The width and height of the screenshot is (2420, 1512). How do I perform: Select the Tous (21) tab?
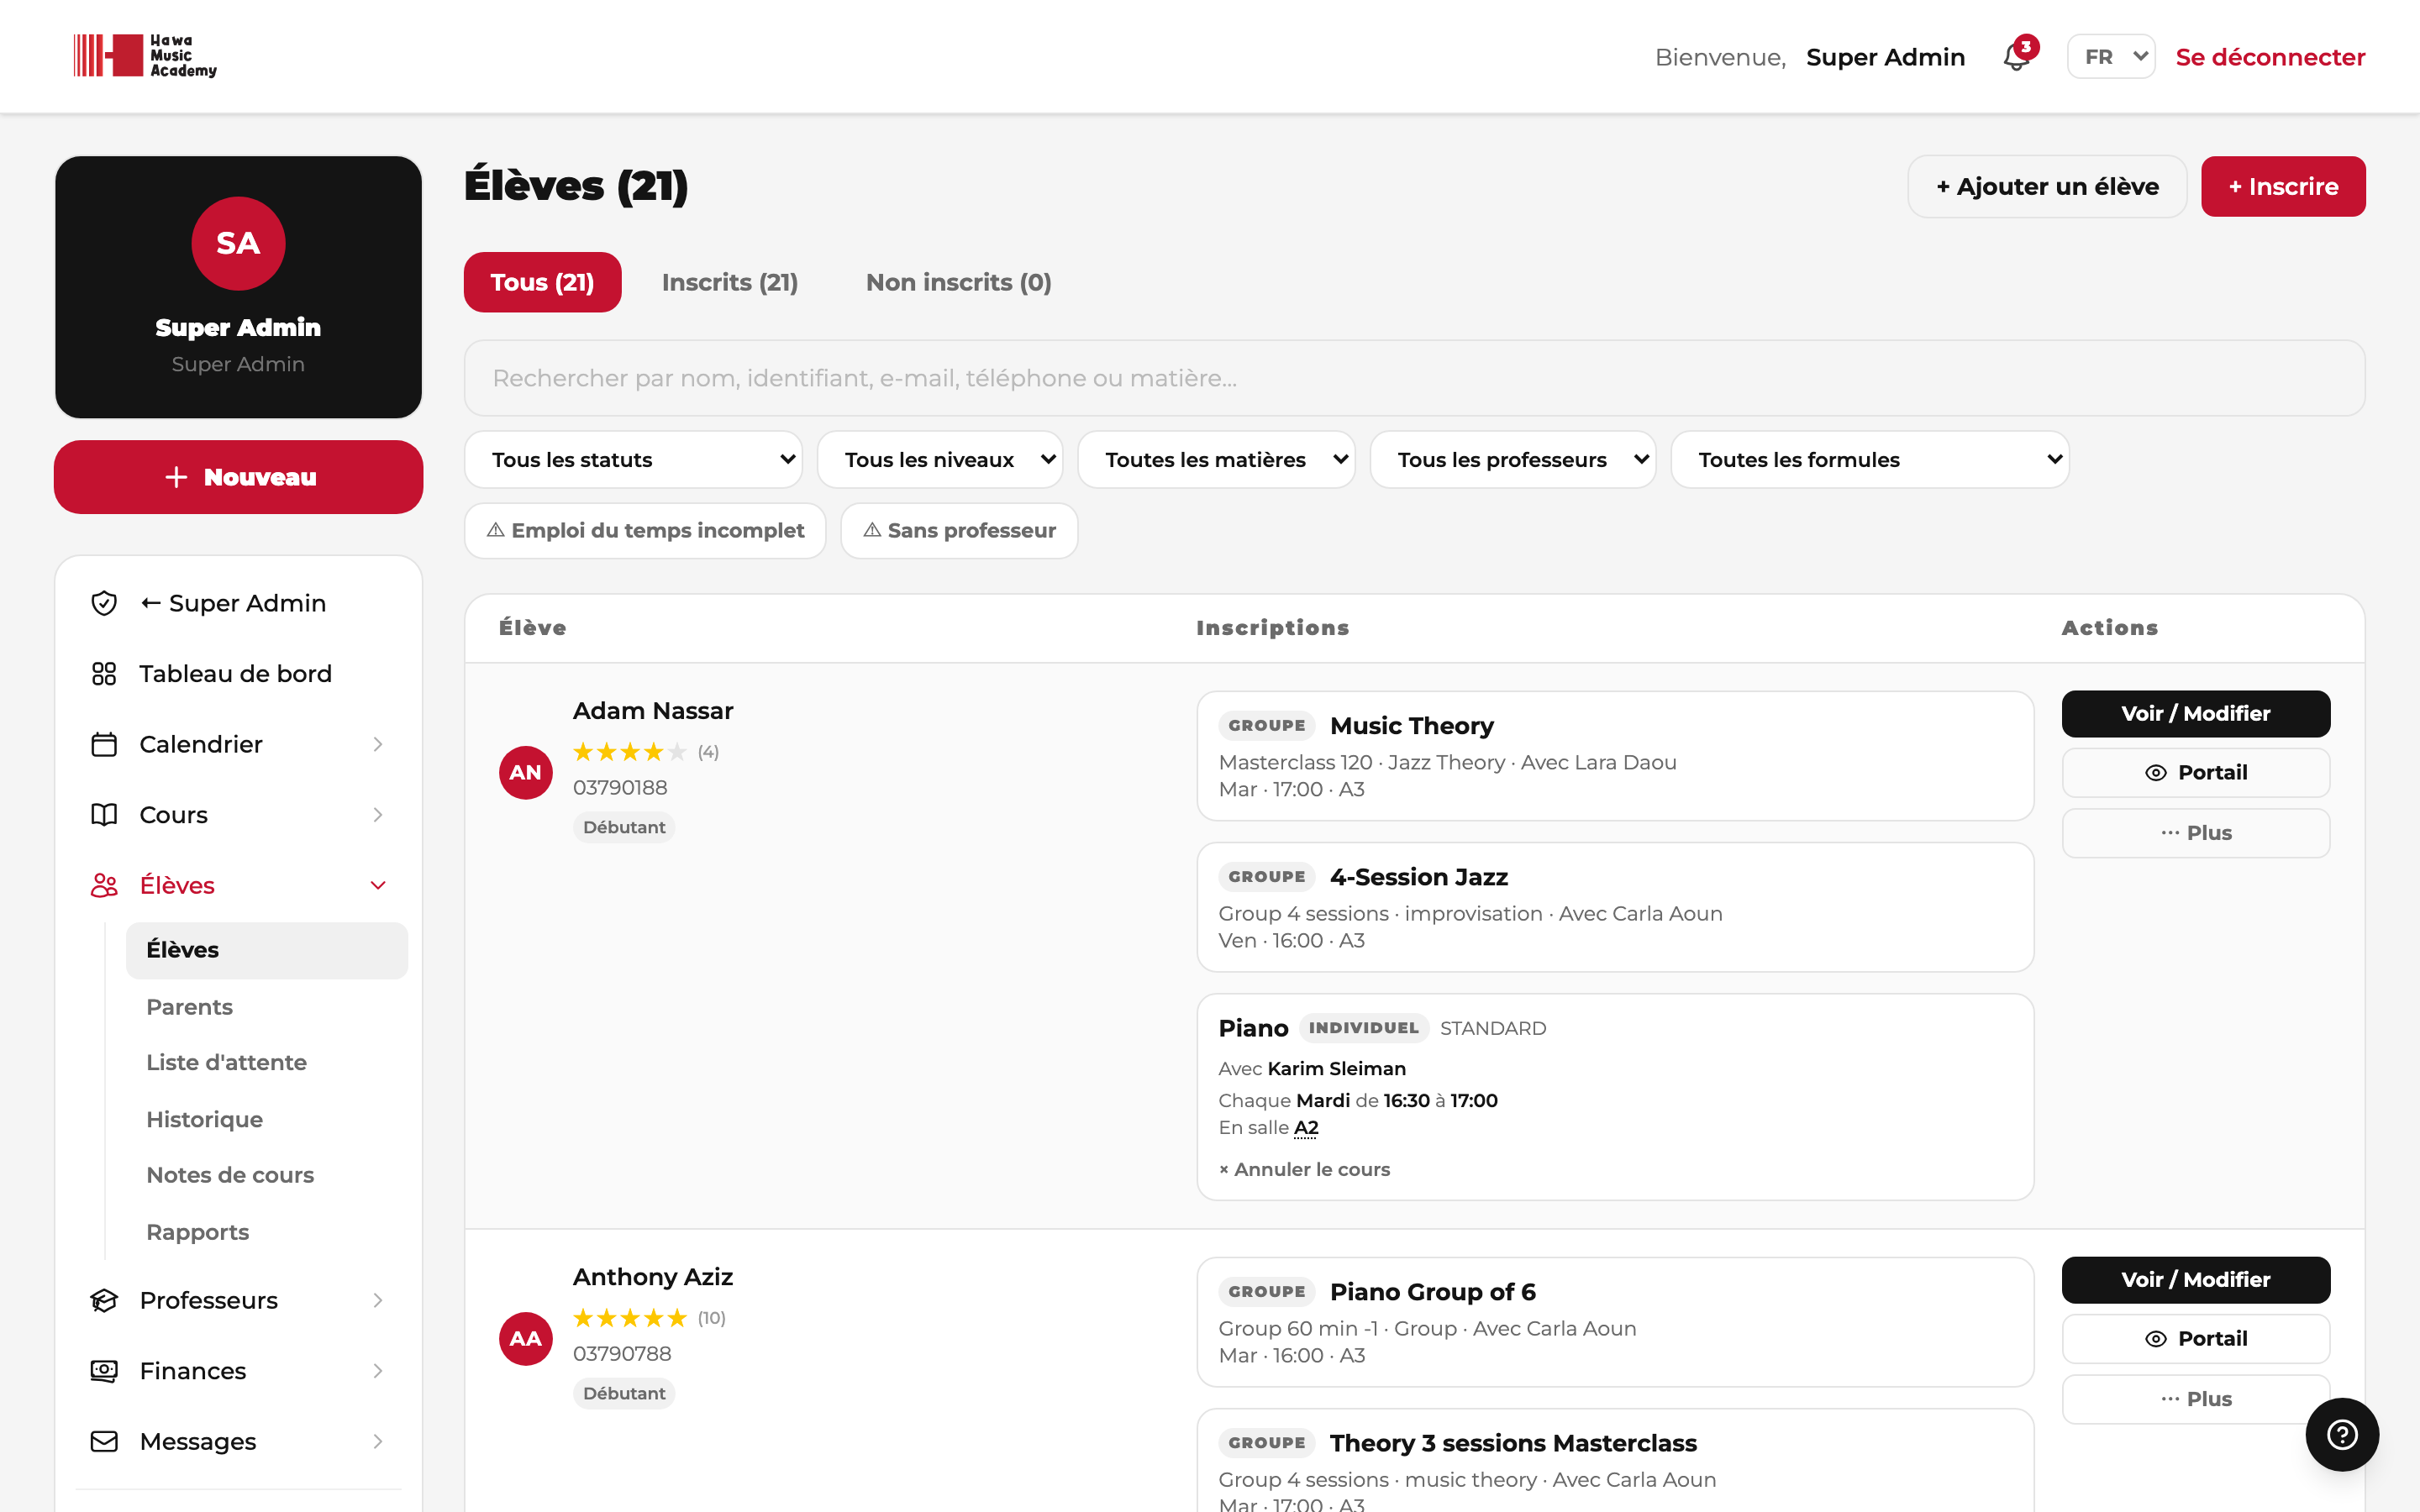pos(542,282)
